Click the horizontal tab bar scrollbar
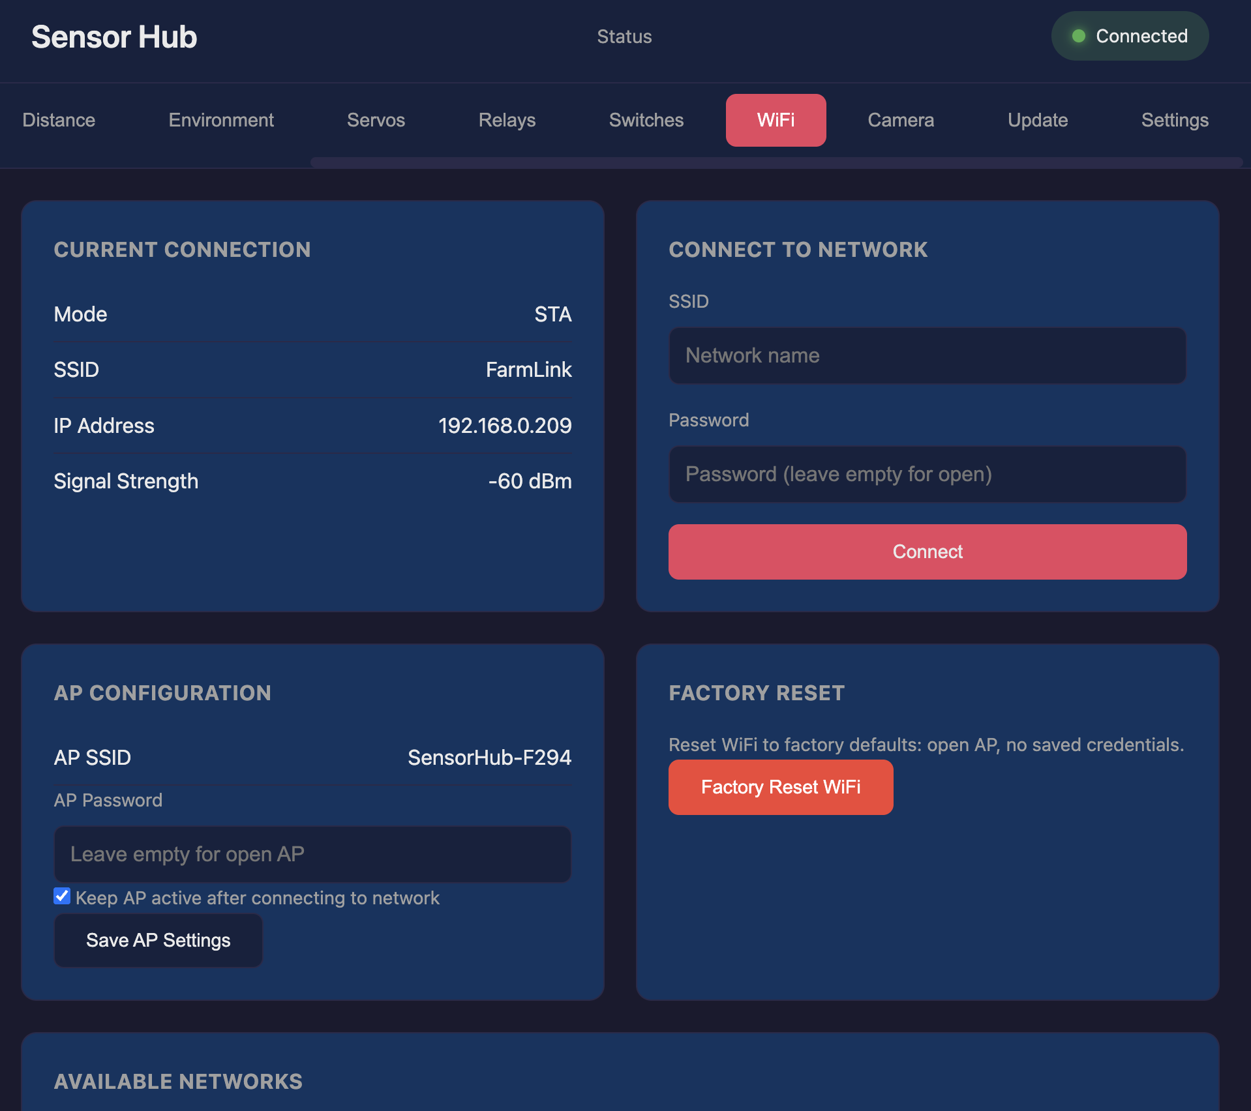Image resolution: width=1251 pixels, height=1111 pixels. point(776,162)
